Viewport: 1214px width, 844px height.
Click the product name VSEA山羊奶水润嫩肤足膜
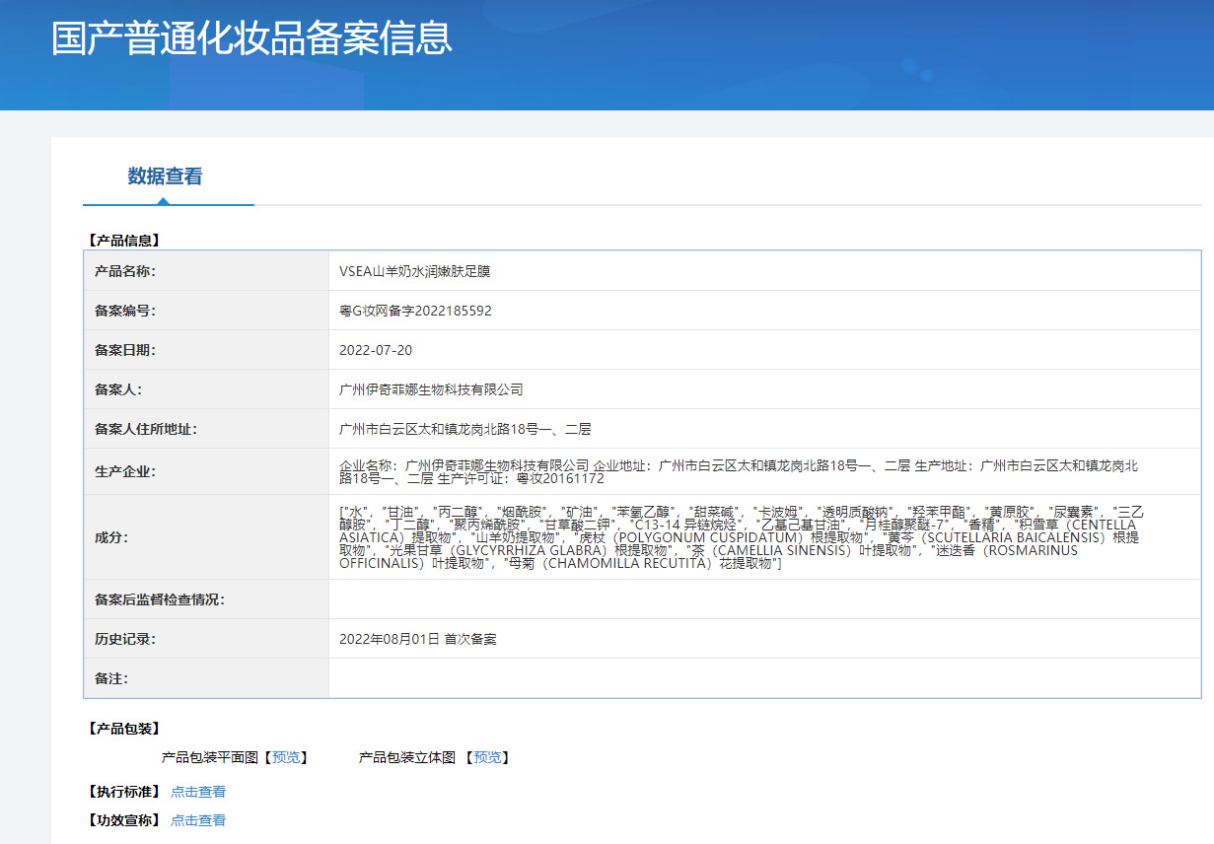tap(414, 271)
